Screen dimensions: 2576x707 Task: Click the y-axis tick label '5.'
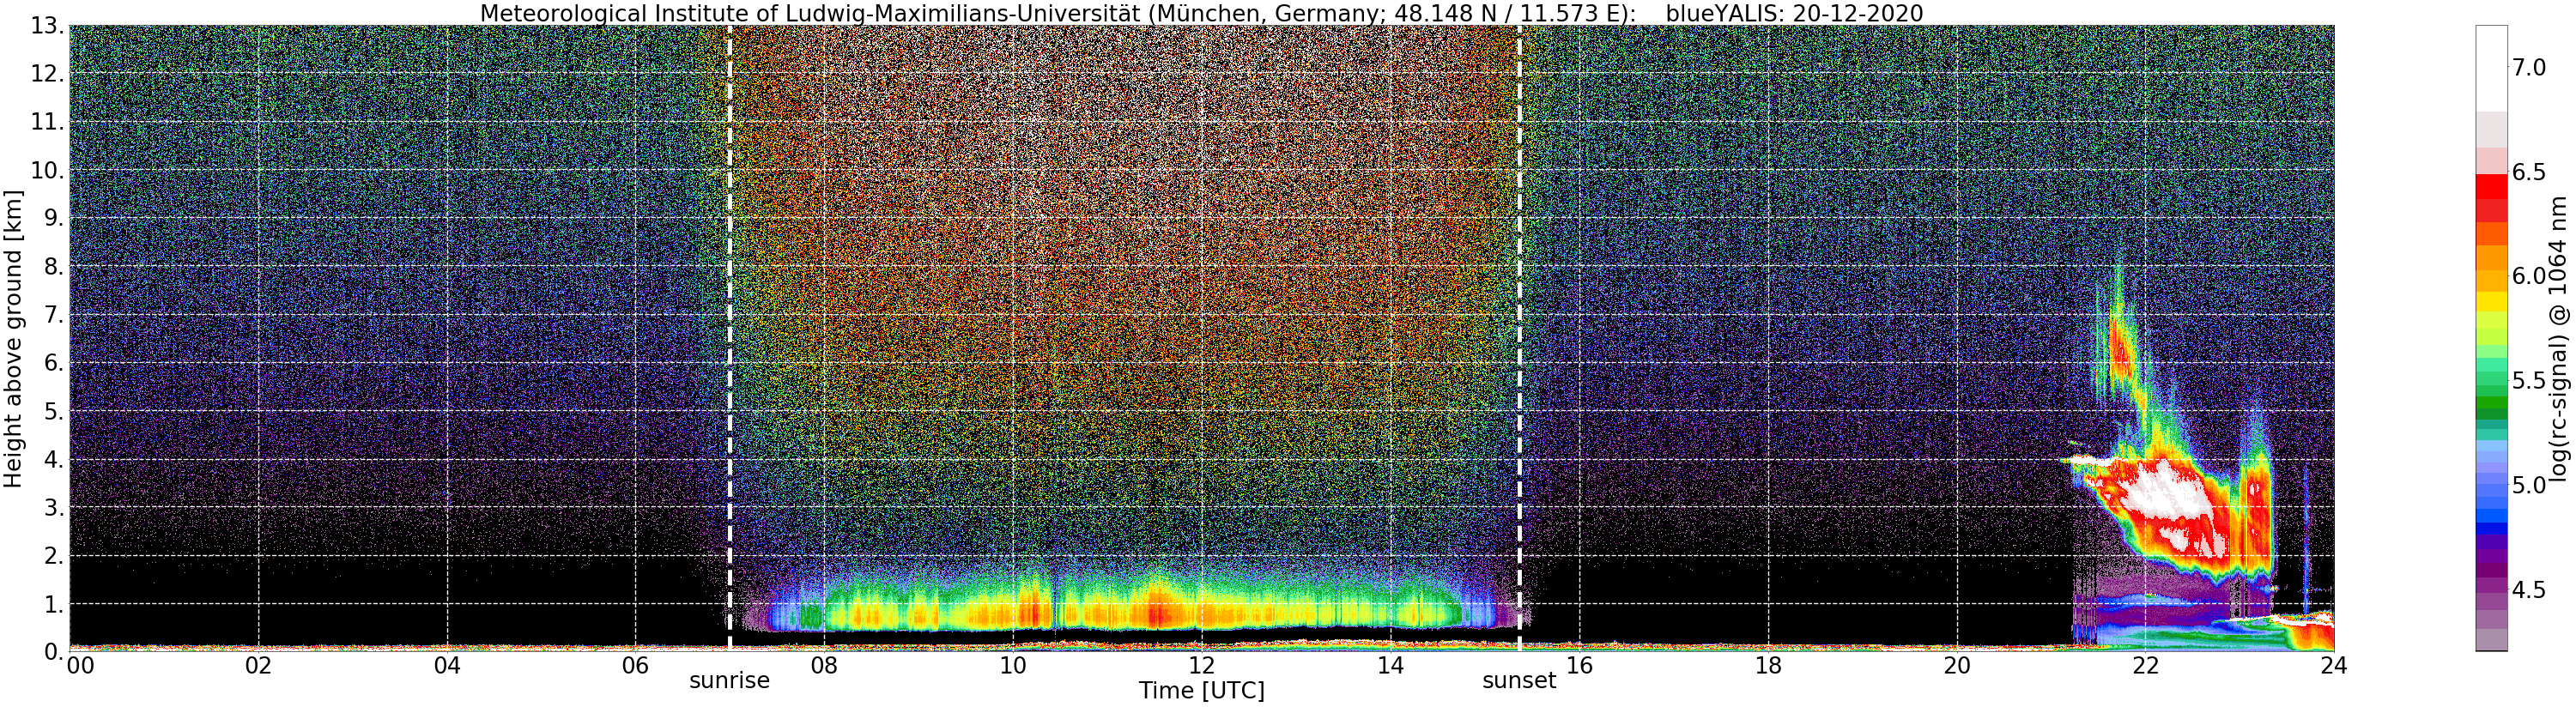[54, 411]
